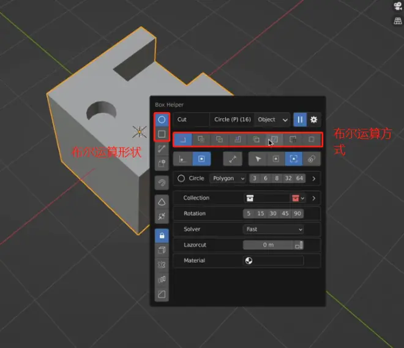
Task: Click the Lazorcut 0 m value slider
Action: pyautogui.click(x=268, y=245)
